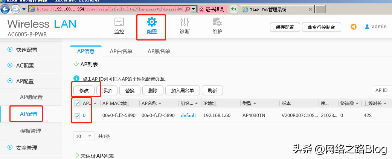Select the 配置 gear icon

[x=152, y=22]
